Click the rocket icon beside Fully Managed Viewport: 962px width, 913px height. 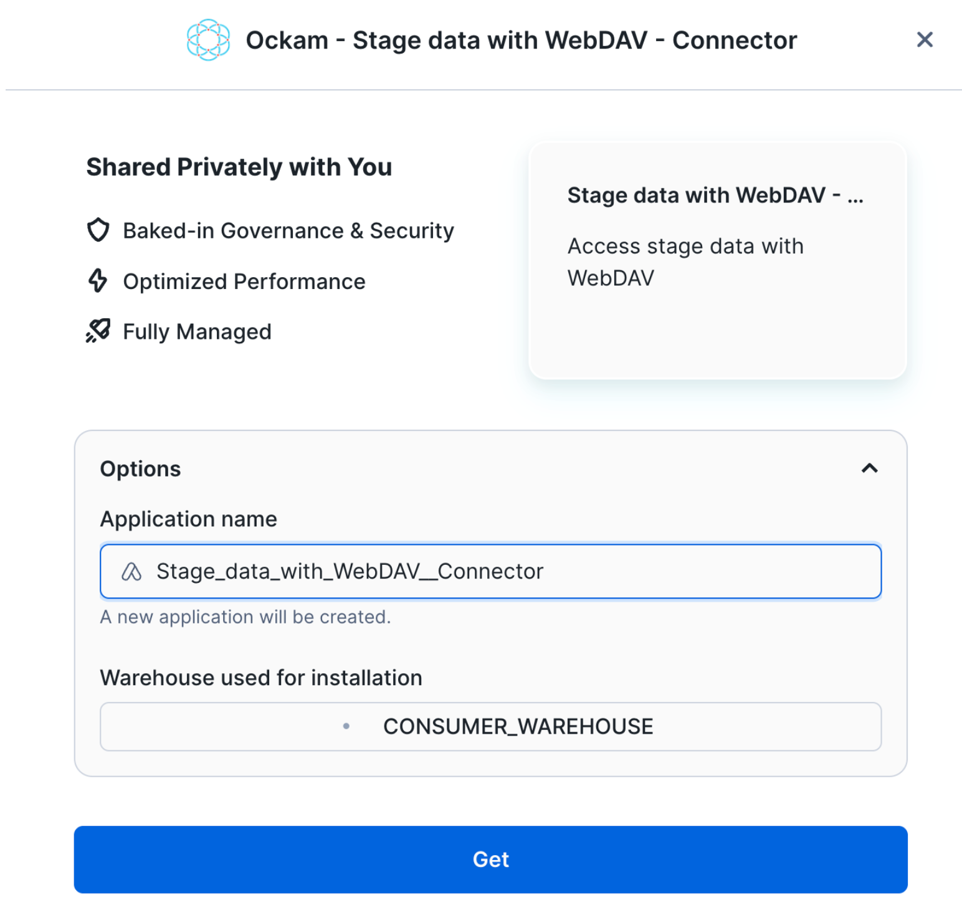point(98,331)
